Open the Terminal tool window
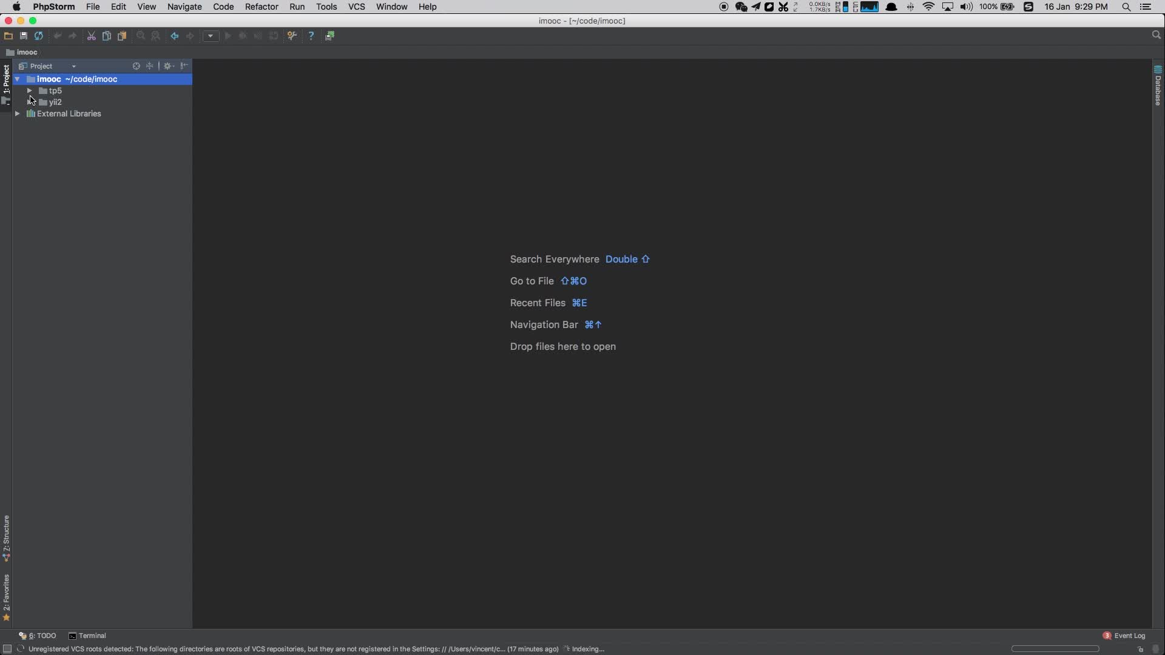 click(87, 636)
